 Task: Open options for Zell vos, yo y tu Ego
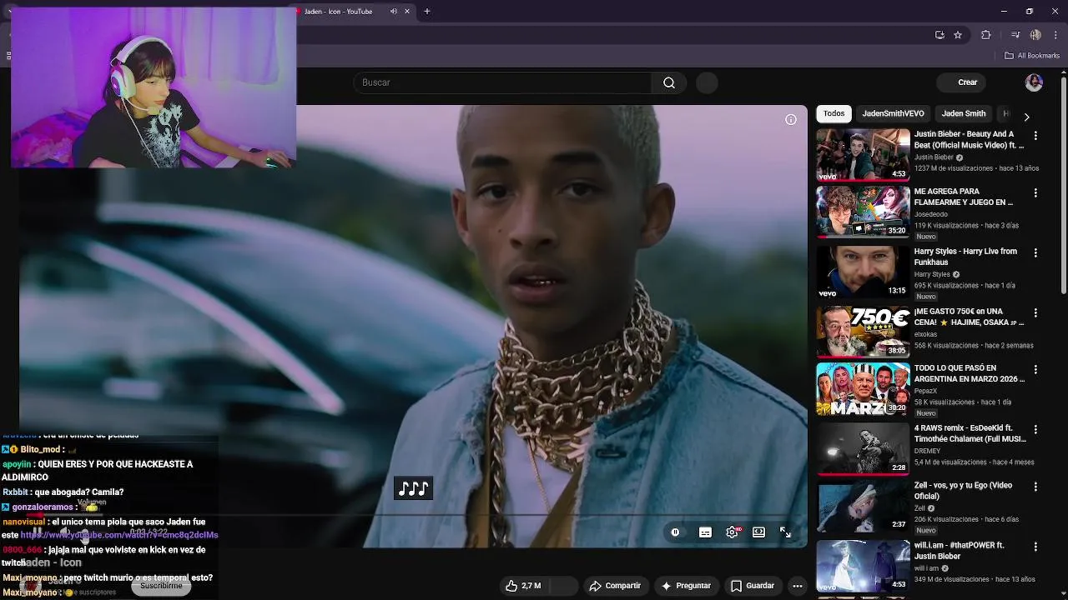point(1035,486)
